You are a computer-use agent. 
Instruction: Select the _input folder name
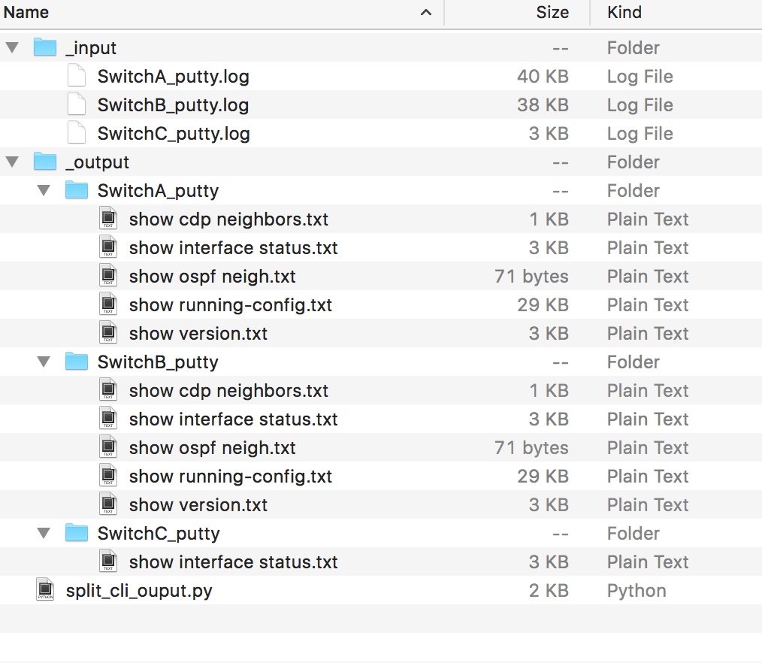coord(91,48)
